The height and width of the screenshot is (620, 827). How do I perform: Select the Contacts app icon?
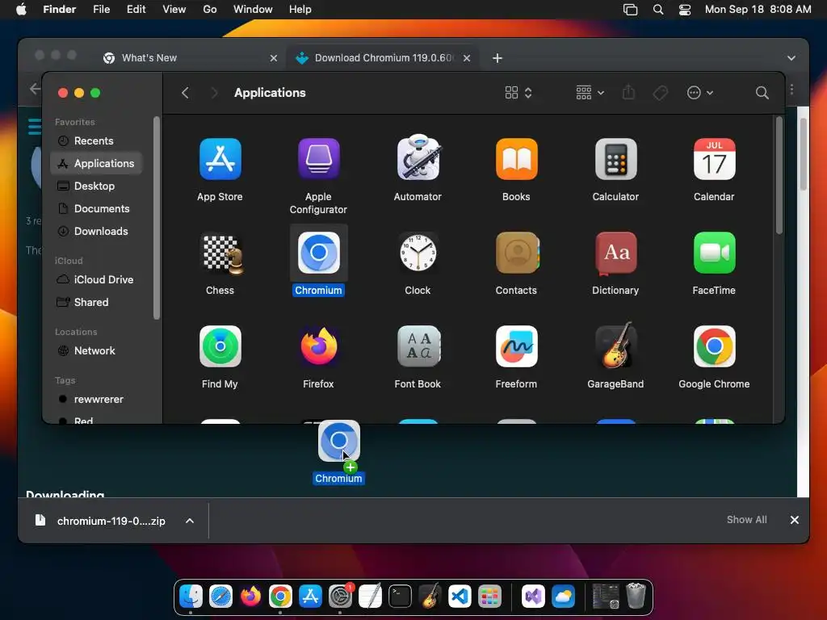(x=516, y=253)
